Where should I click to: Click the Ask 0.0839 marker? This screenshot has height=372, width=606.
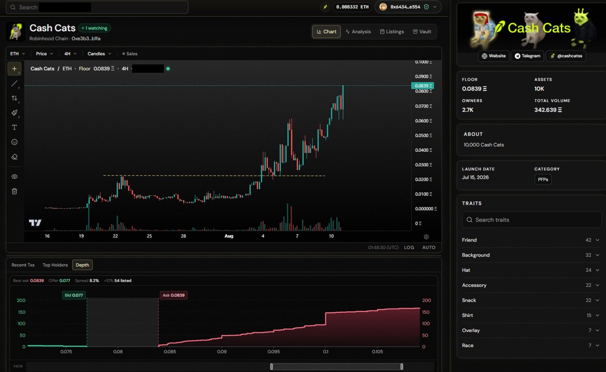click(x=174, y=295)
